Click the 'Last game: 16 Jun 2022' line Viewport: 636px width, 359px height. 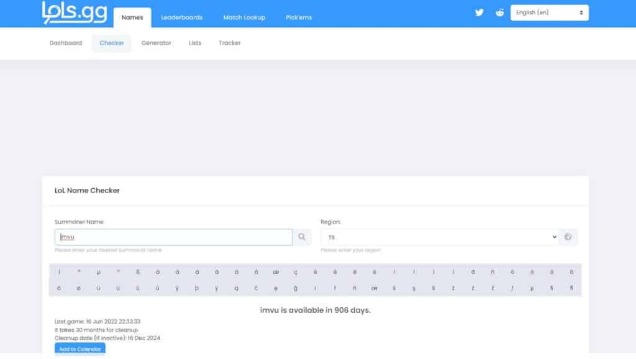98,322
